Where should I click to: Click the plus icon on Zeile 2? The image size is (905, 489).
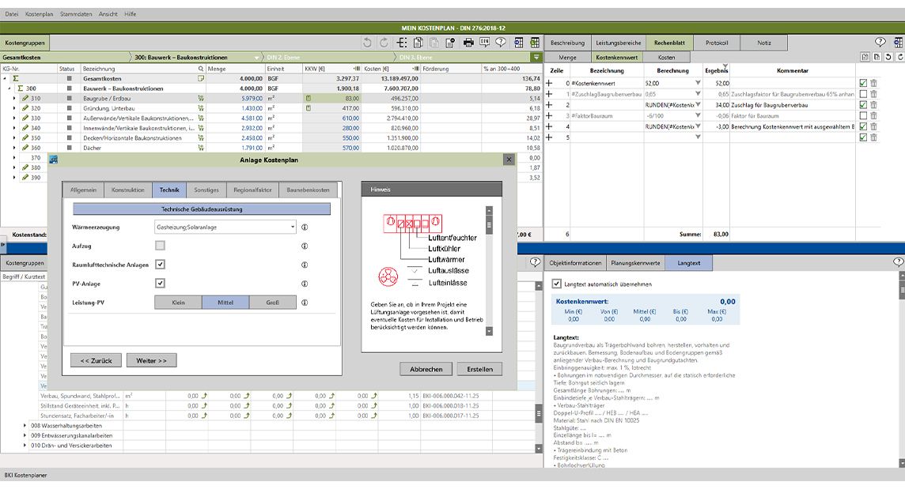[549, 104]
